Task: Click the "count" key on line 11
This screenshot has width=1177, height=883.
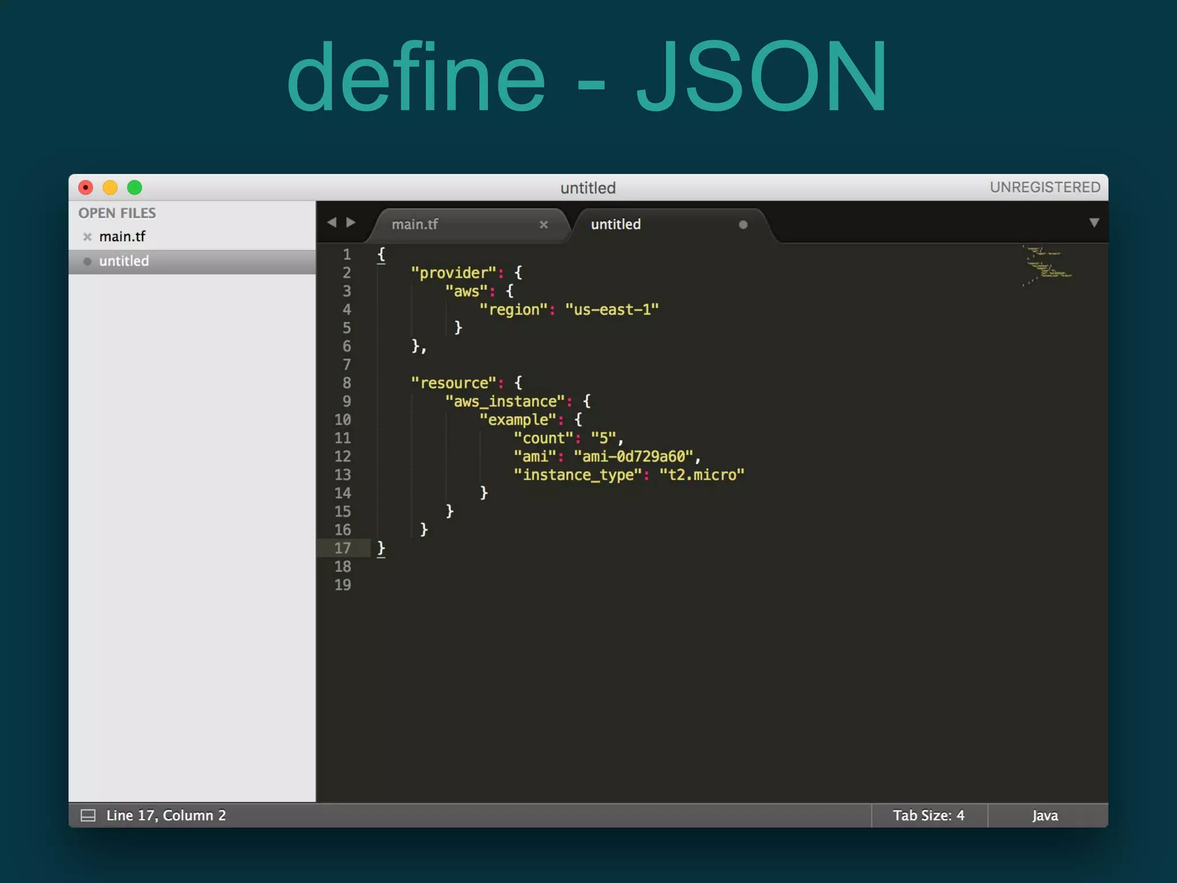Action: point(543,438)
